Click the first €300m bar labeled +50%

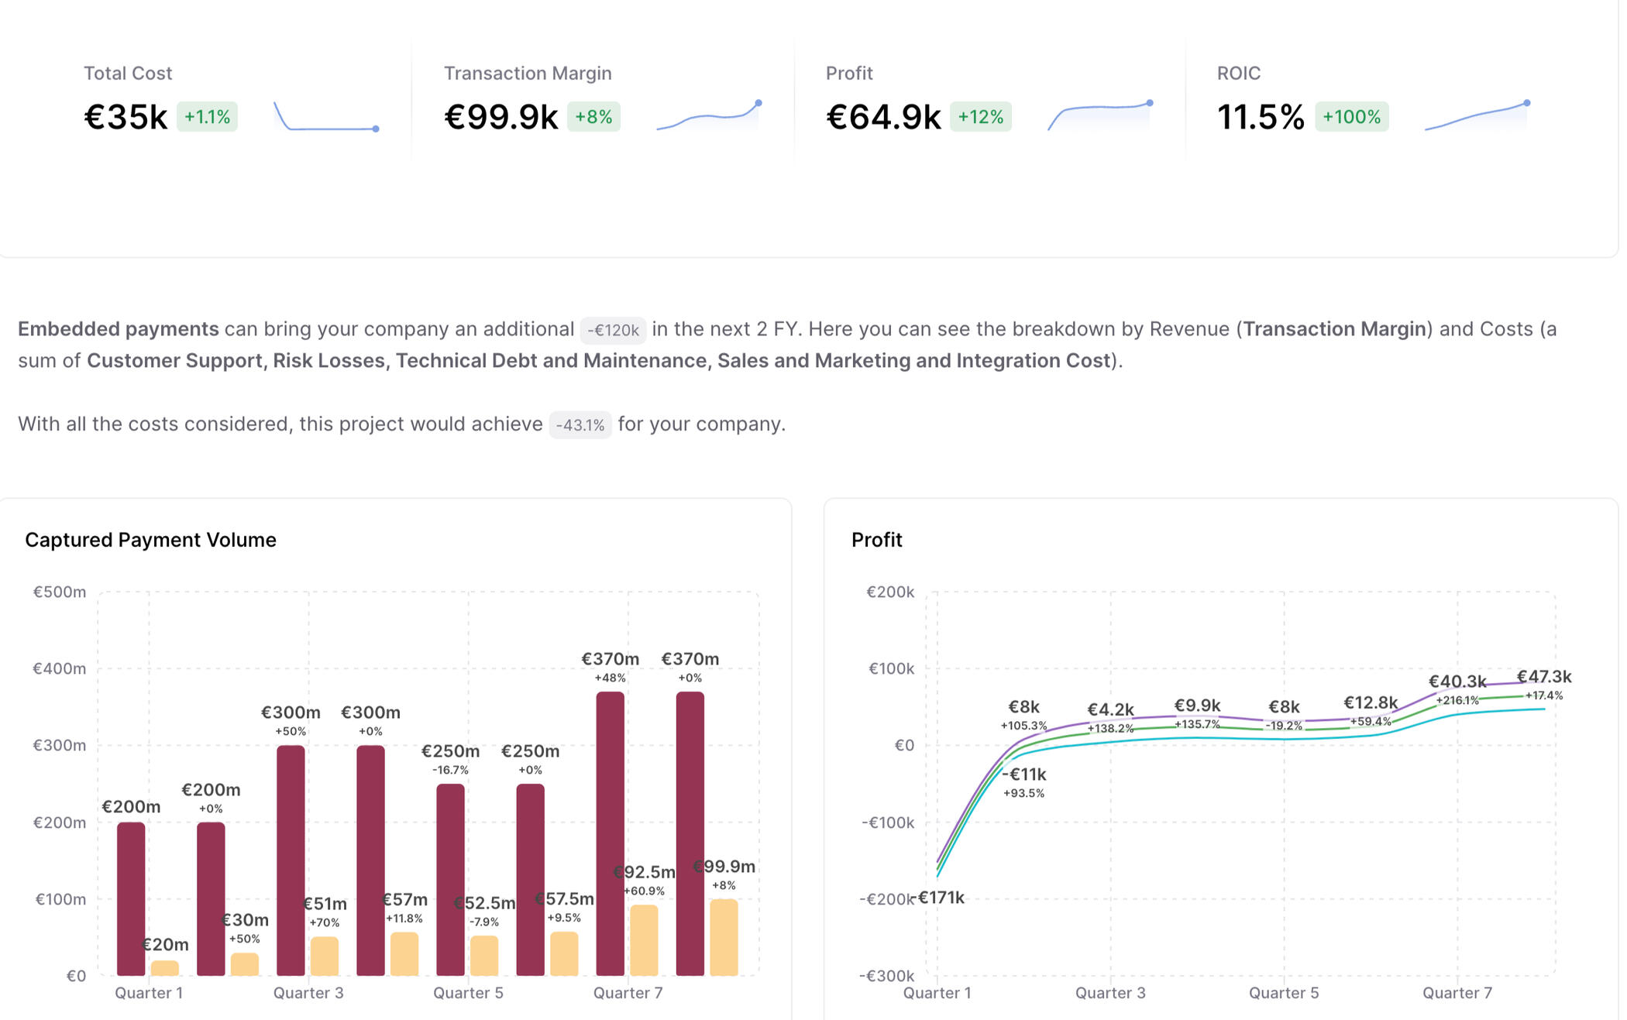(x=291, y=860)
